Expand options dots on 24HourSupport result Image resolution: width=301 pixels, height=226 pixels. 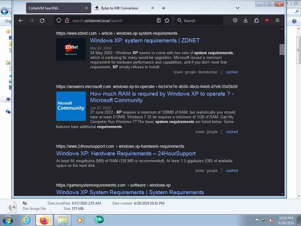[x=222, y=171]
